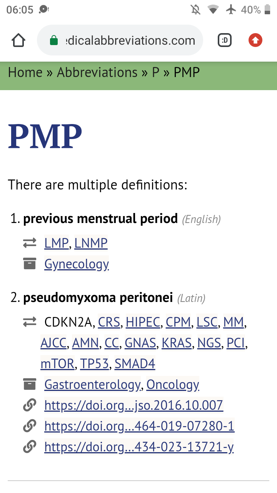Open the tab switcher icon

(225, 40)
